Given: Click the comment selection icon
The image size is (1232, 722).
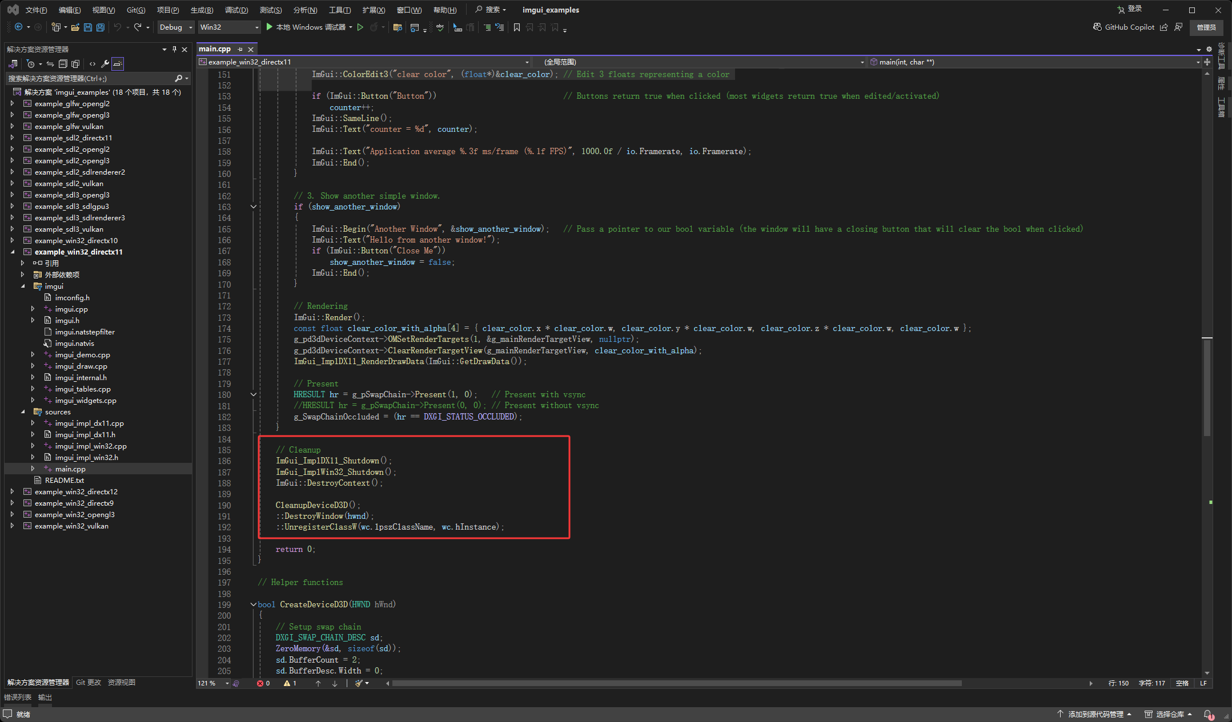Looking at the screenshot, I should 487,27.
